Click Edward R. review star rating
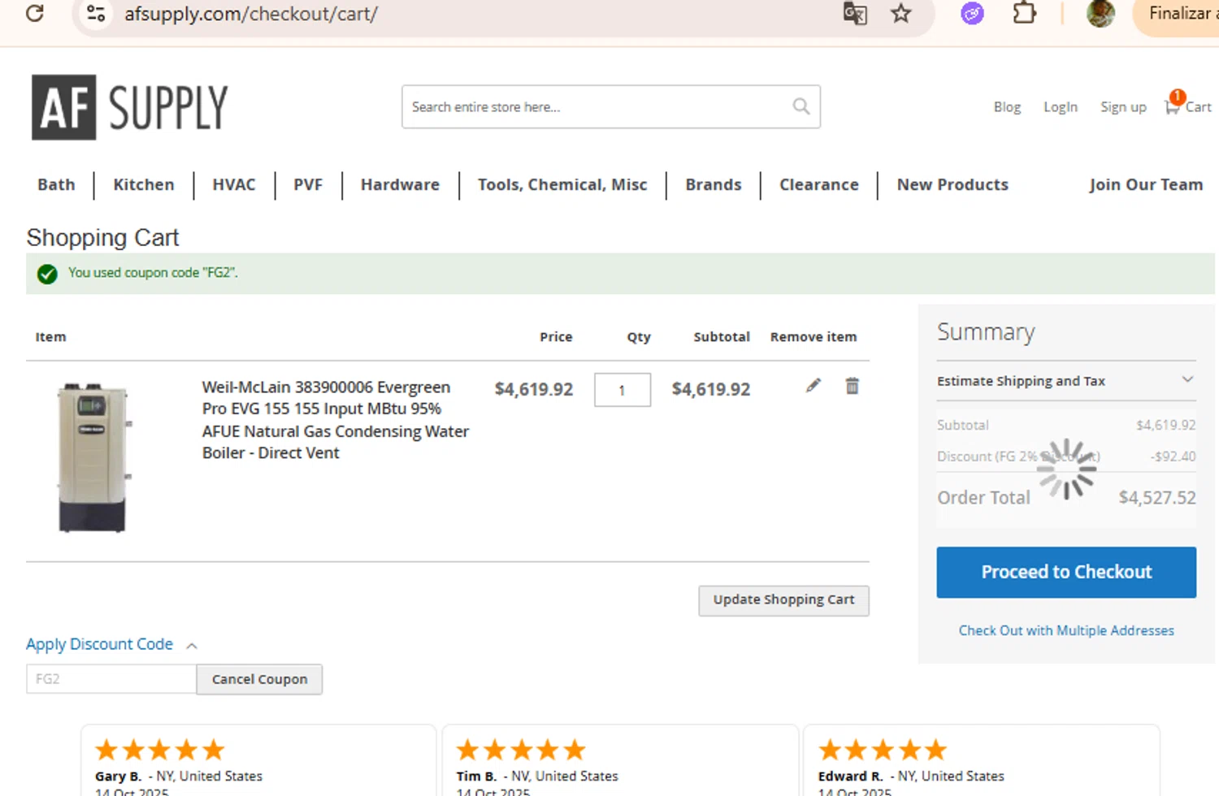 click(883, 750)
